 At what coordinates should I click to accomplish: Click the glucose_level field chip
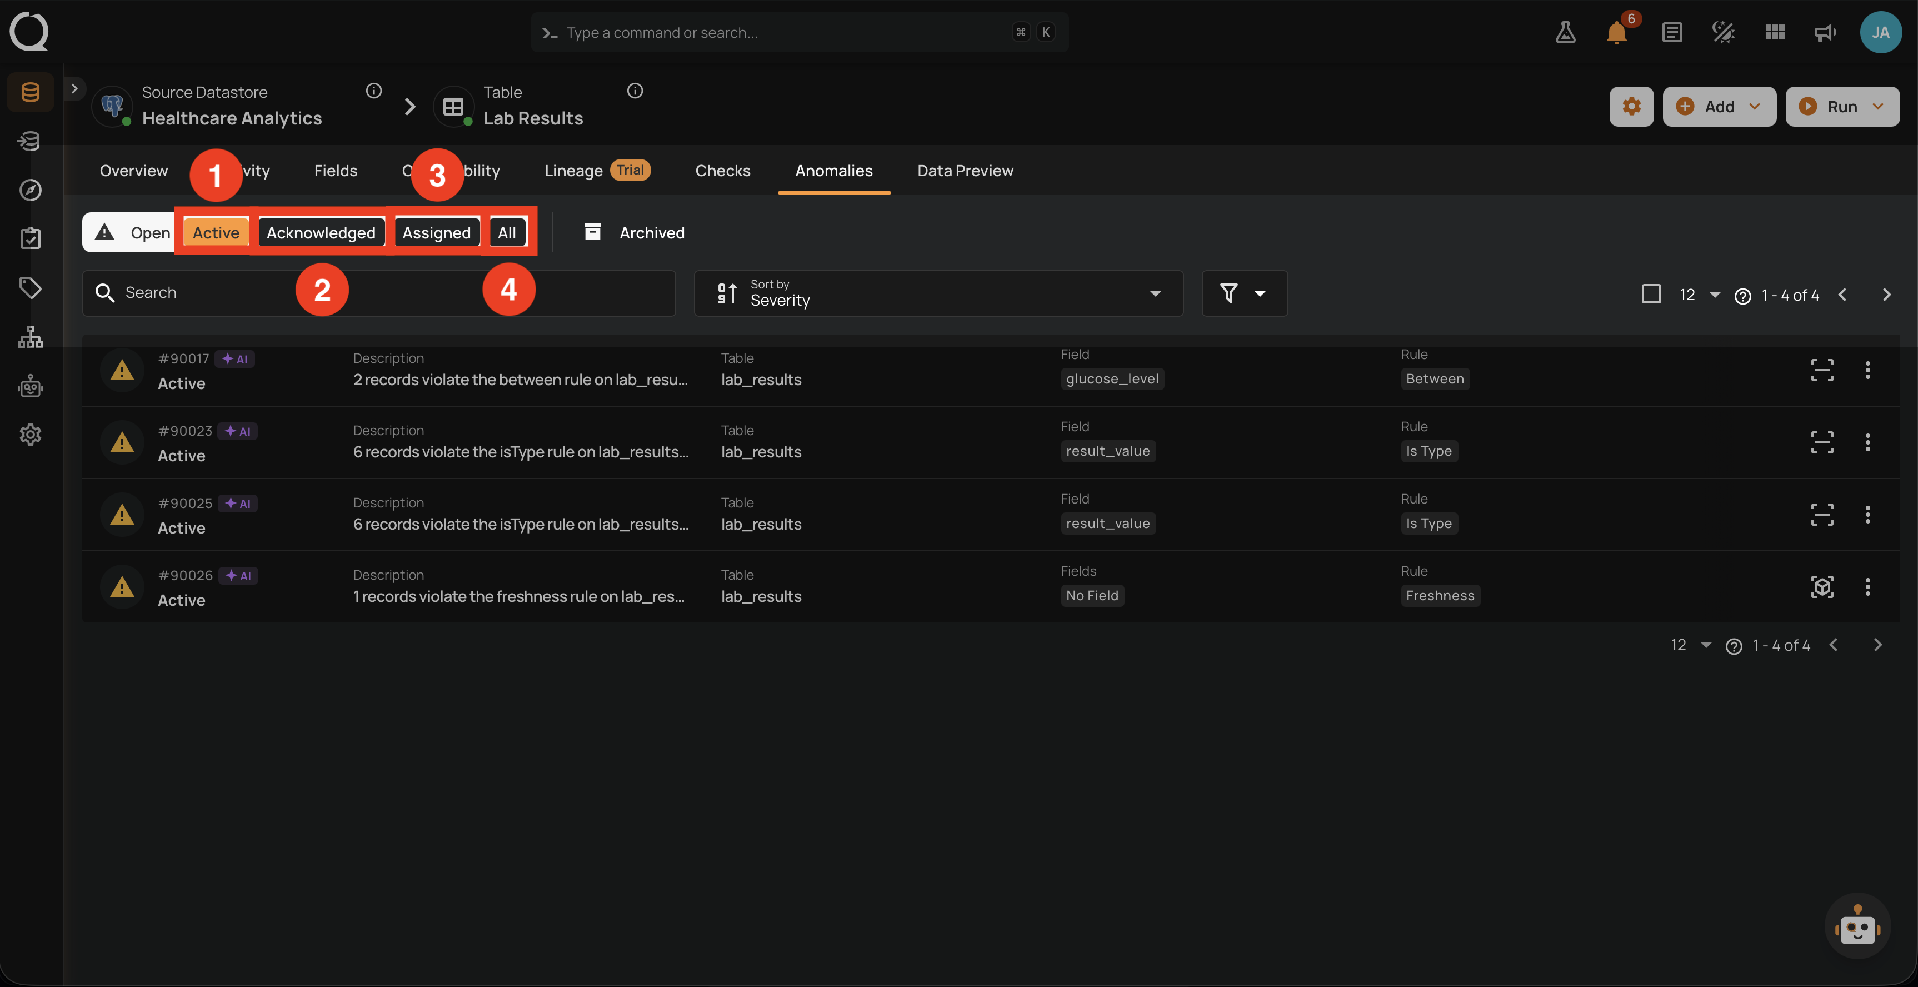point(1112,378)
